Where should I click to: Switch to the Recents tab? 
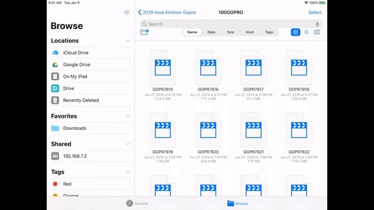(x=137, y=204)
